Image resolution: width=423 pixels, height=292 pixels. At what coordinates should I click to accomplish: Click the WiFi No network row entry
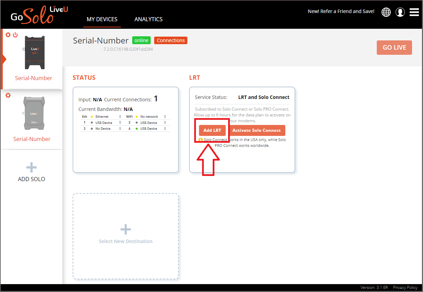146,117
